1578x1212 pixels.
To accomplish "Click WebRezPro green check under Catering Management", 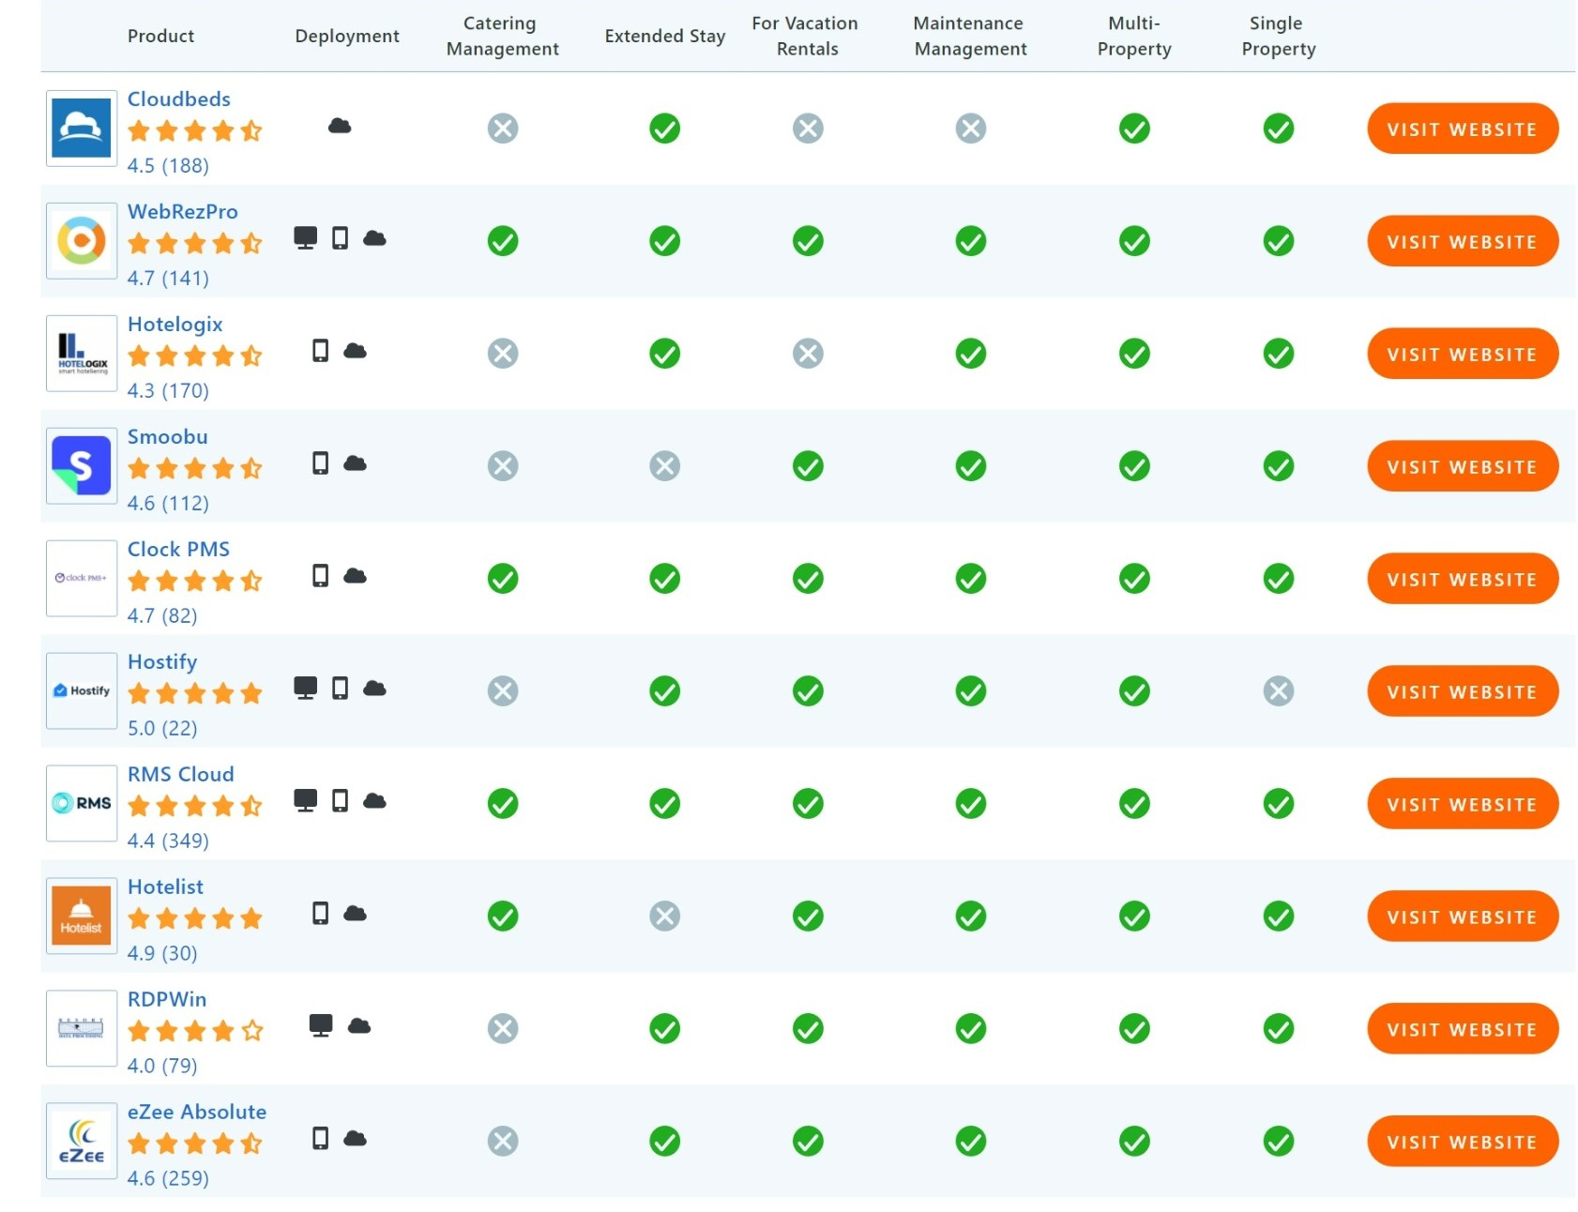I will [x=503, y=241].
